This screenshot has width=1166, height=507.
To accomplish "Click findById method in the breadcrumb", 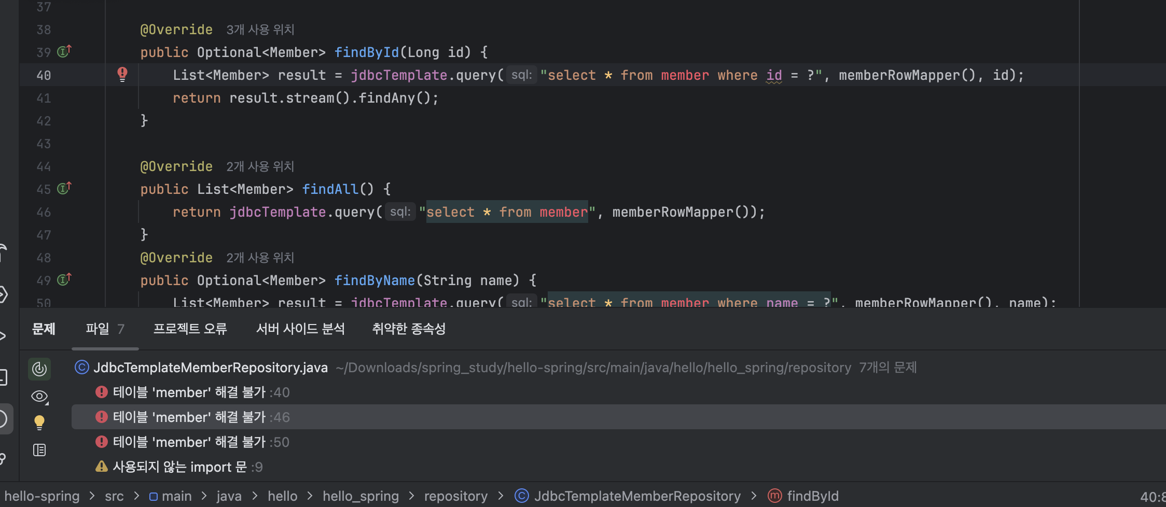I will tap(803, 496).
